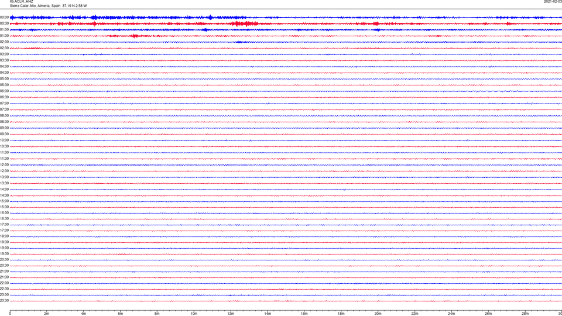Click the 06:00 row time label
The image size is (562, 316).
[4, 91]
